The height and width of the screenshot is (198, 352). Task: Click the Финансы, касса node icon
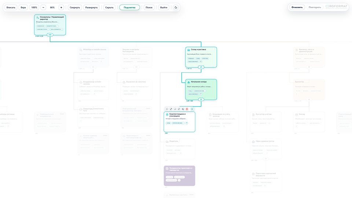297,50
